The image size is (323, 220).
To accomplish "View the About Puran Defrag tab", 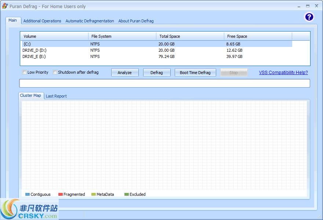I will [x=136, y=21].
